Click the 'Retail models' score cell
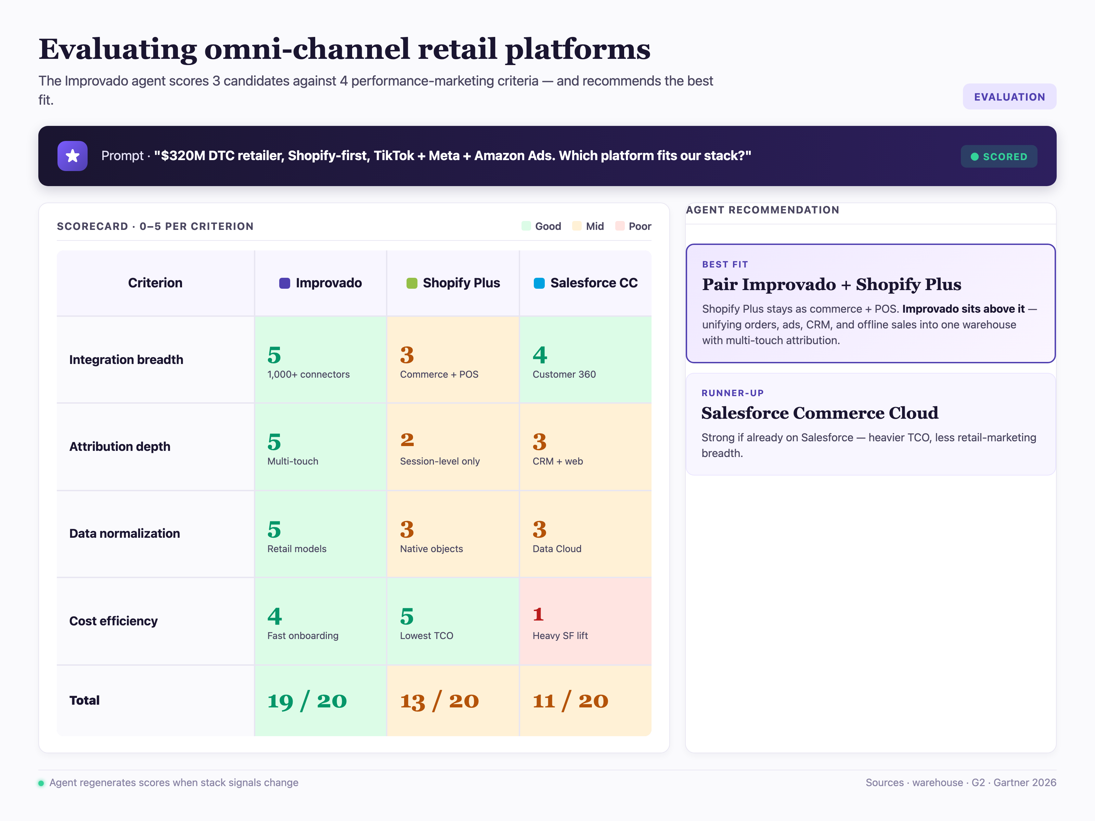1095x821 pixels. (x=320, y=534)
